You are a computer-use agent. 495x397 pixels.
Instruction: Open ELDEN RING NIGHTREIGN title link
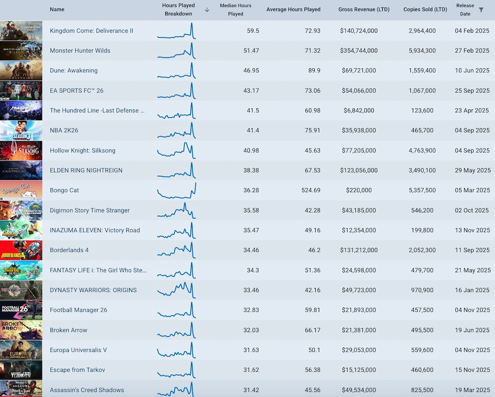(86, 170)
